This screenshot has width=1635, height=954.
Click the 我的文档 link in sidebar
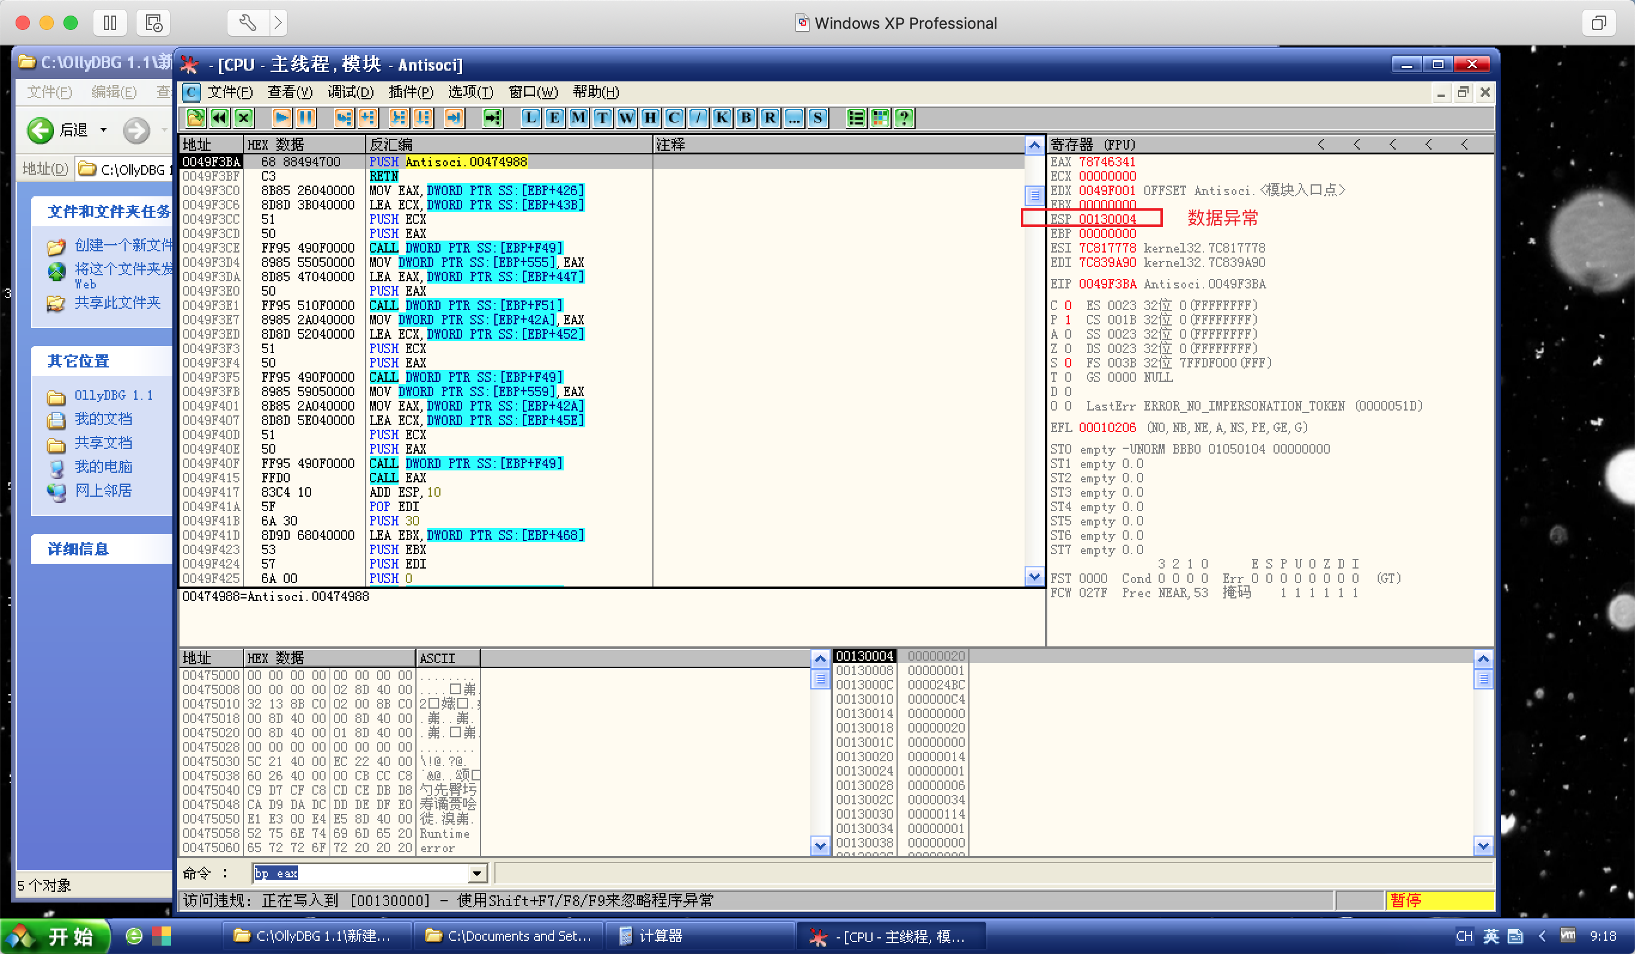point(103,418)
